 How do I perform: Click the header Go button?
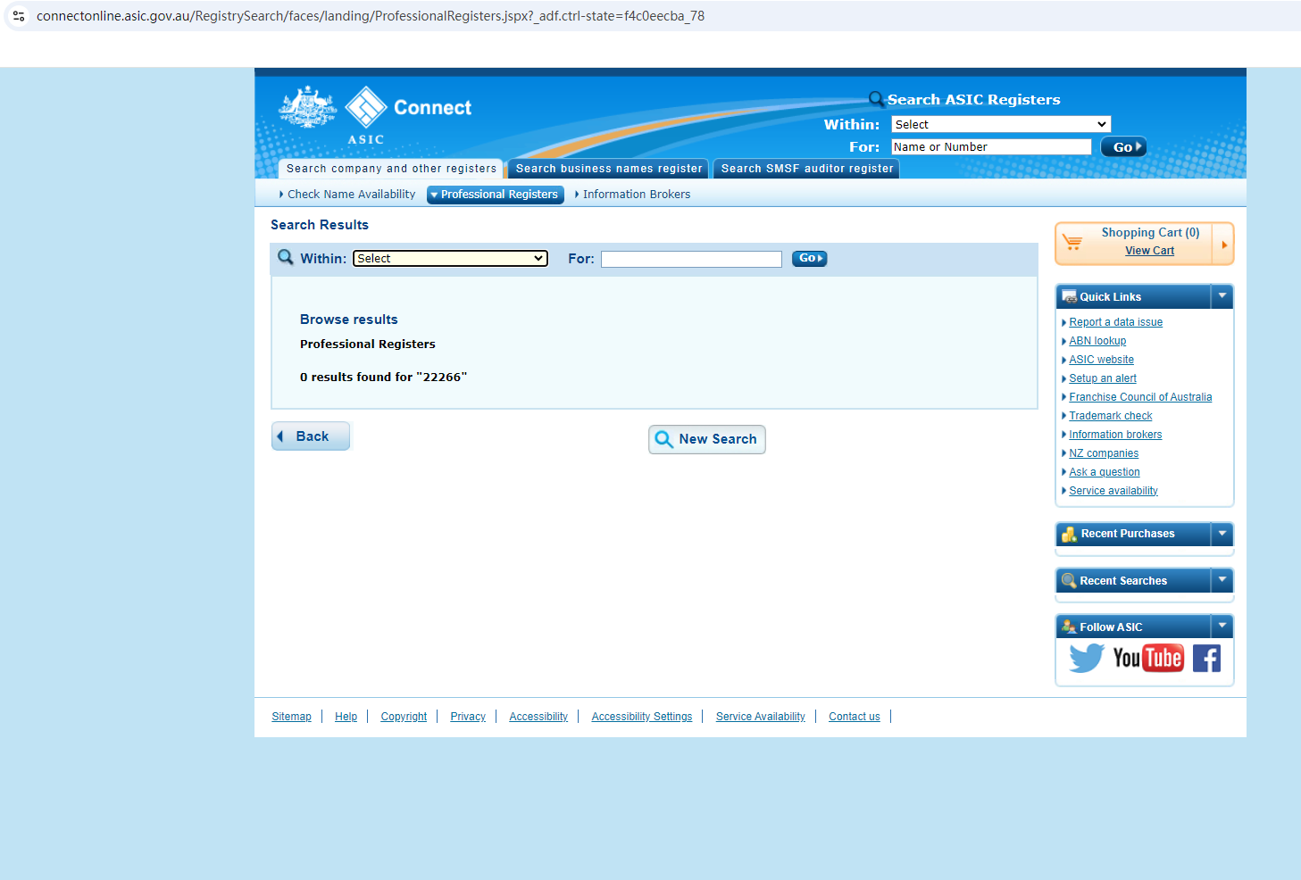point(1123,147)
